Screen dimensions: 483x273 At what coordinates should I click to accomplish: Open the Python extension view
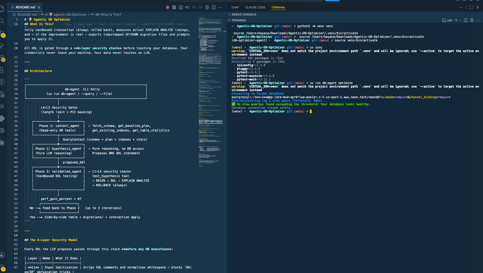click(2, 118)
